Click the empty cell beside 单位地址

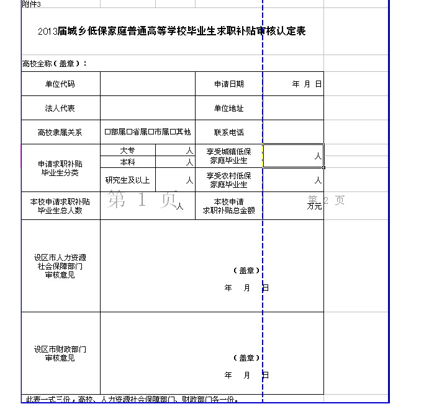(x=293, y=108)
